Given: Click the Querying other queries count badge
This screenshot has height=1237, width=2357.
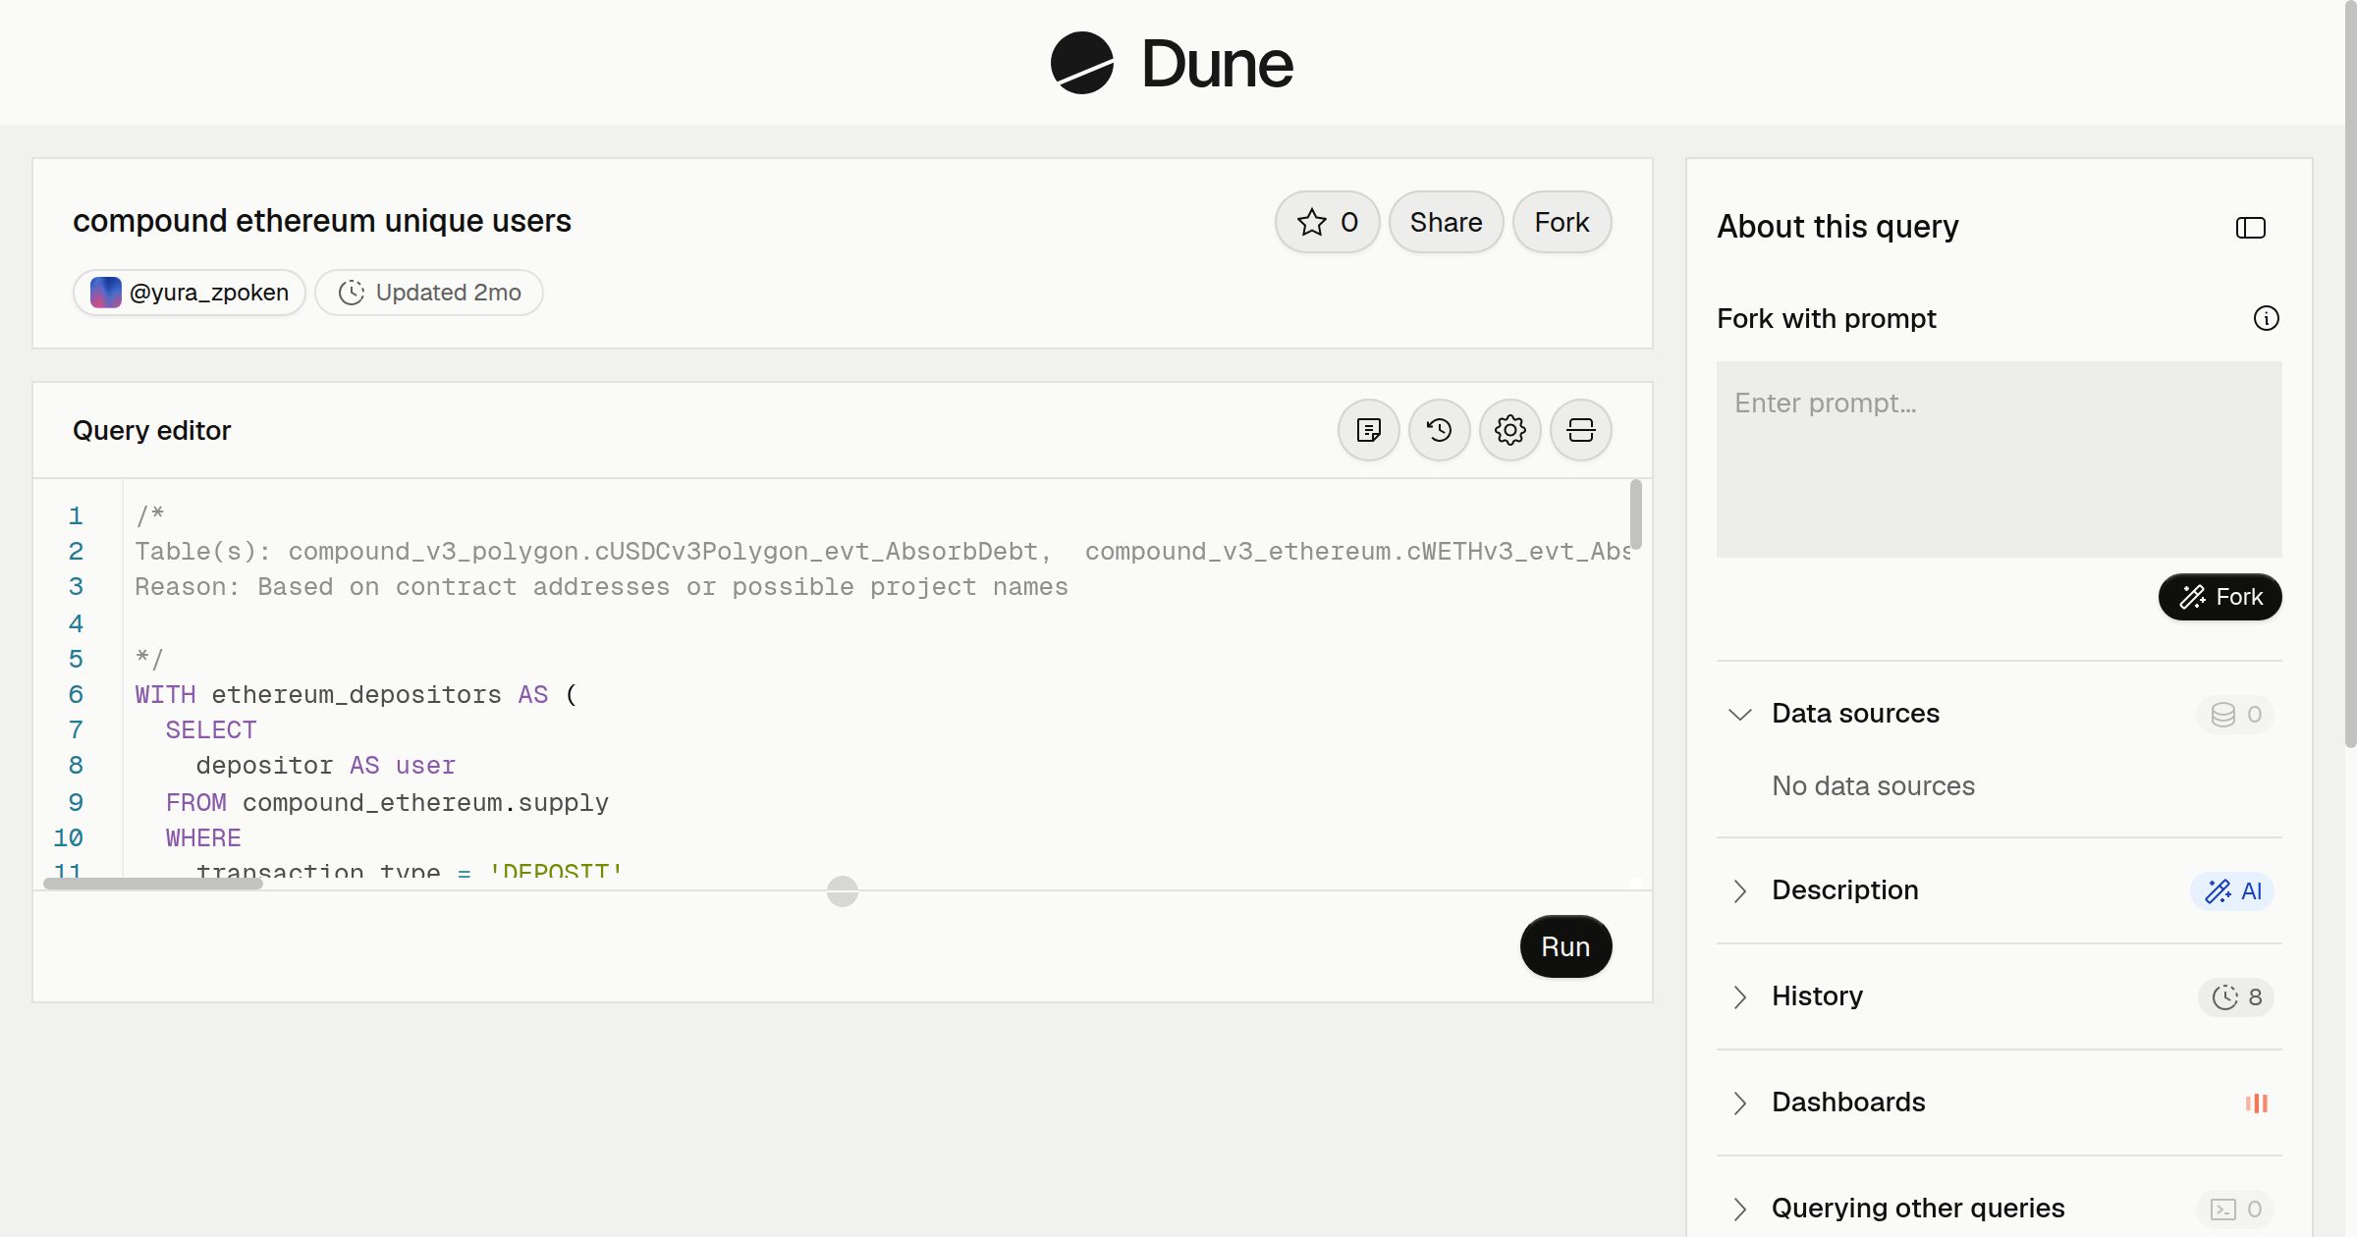Looking at the screenshot, I should point(2235,1209).
